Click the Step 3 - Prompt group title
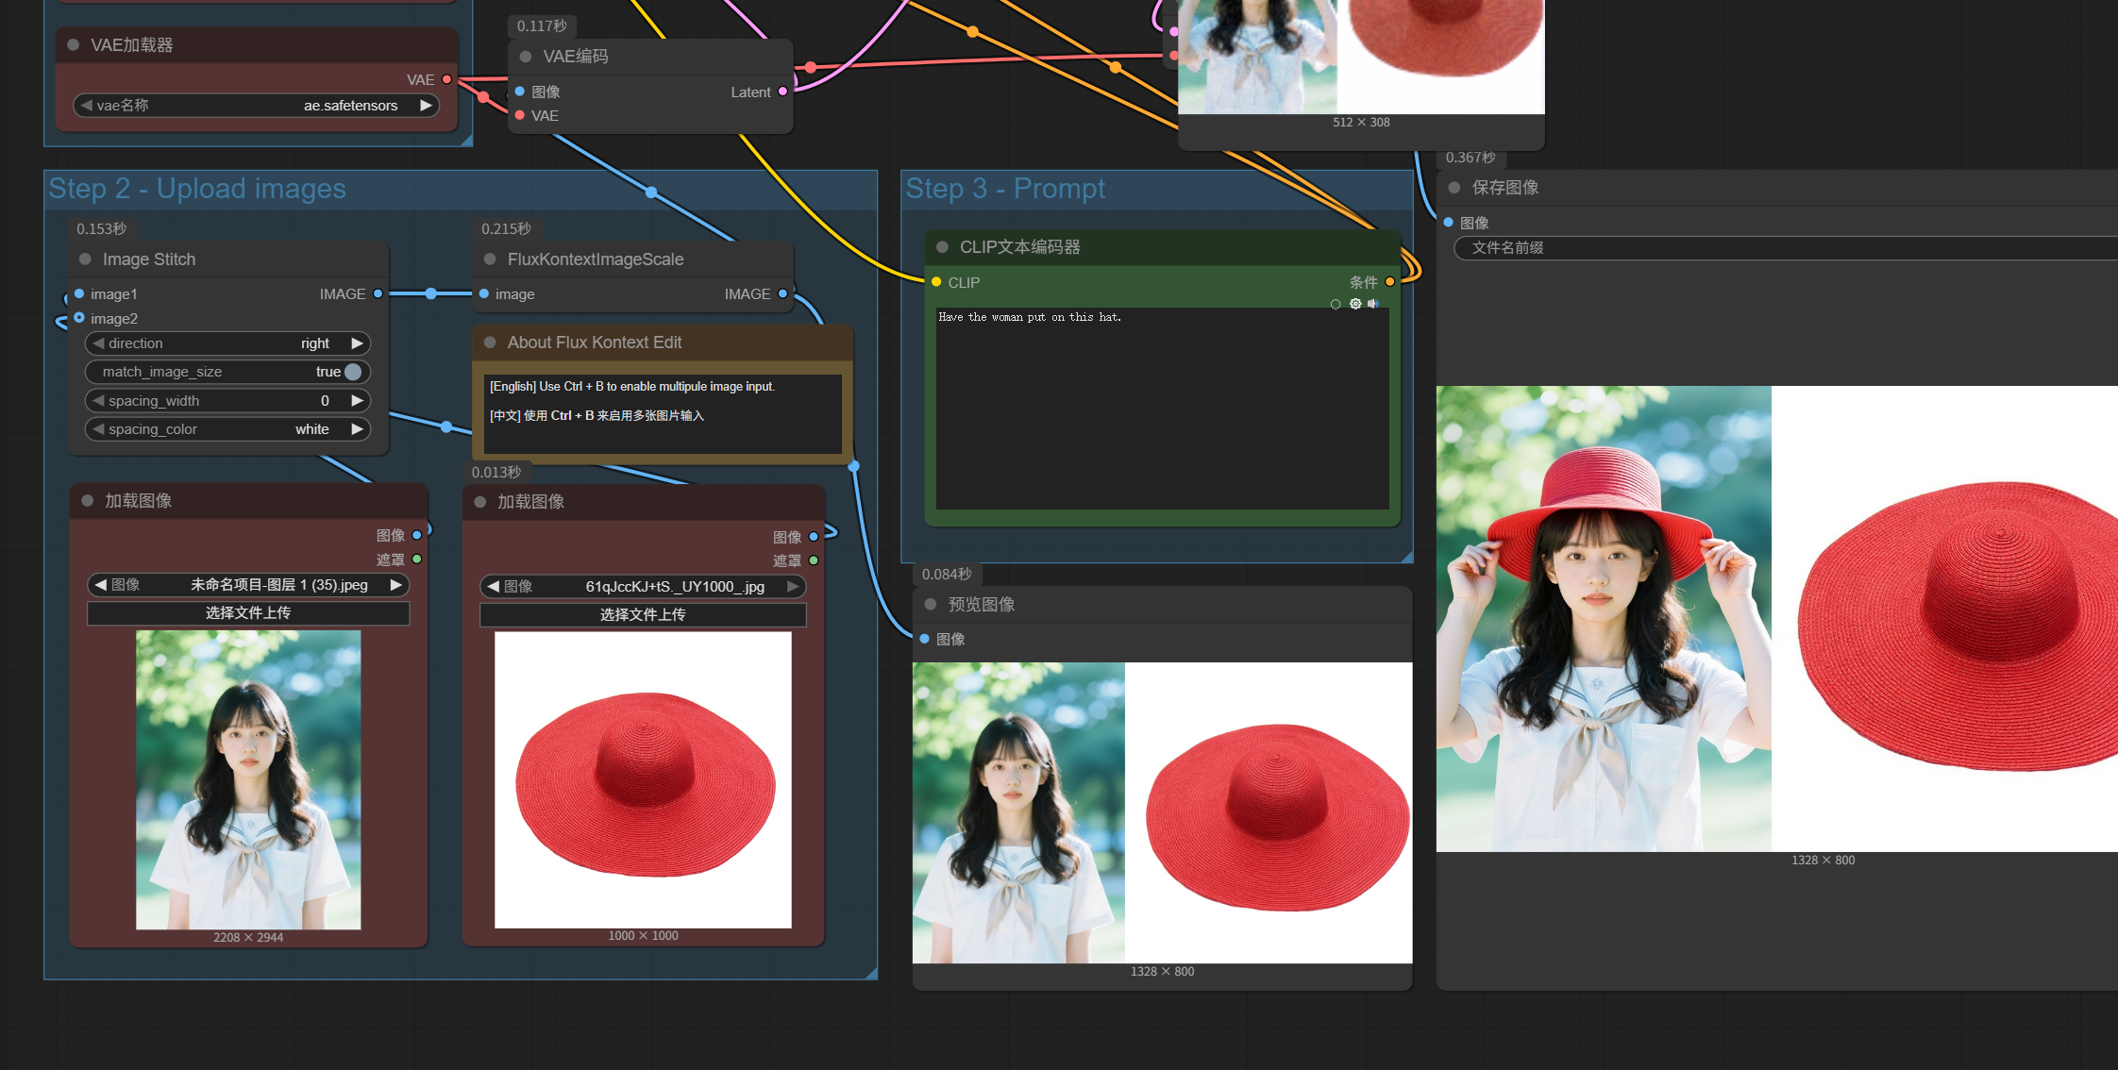This screenshot has width=2118, height=1070. point(1005,189)
